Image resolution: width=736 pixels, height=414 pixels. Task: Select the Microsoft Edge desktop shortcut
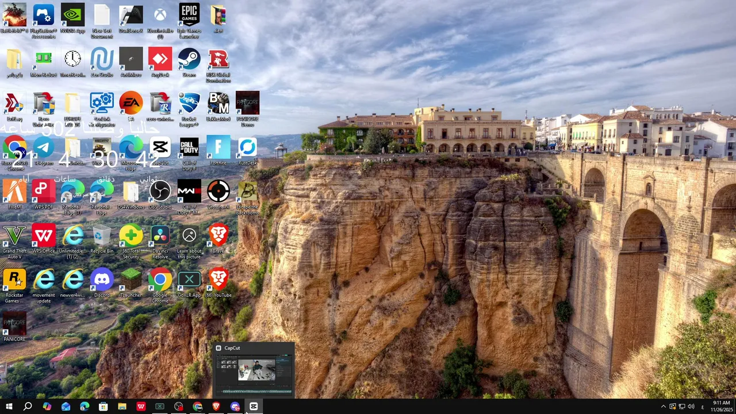click(x=131, y=154)
